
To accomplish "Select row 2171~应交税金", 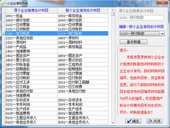I will (x=31, y=87).
